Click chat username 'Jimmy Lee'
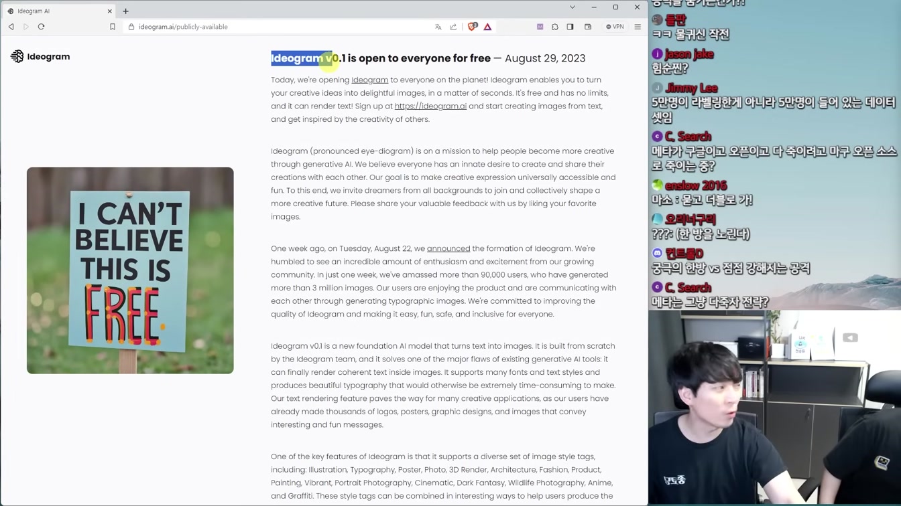Viewport: 901px width, 506px height. coord(691,88)
